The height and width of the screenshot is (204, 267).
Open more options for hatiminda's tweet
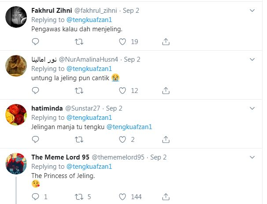pyautogui.click(x=252, y=108)
